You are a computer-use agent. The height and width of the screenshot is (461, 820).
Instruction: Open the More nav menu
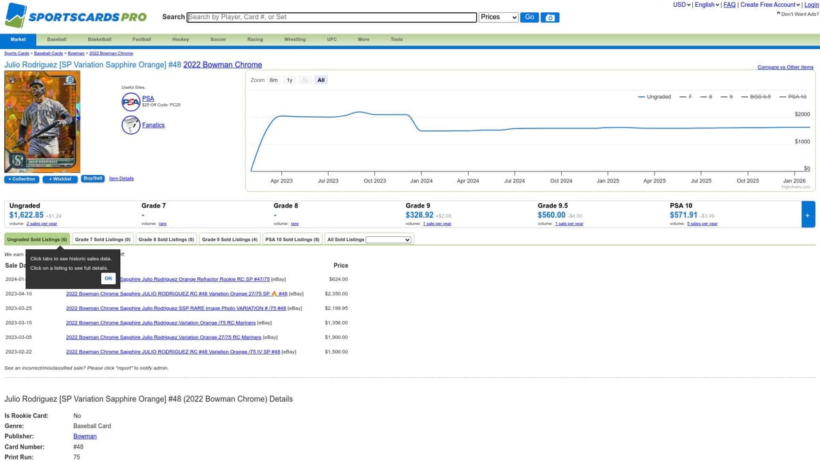364,39
